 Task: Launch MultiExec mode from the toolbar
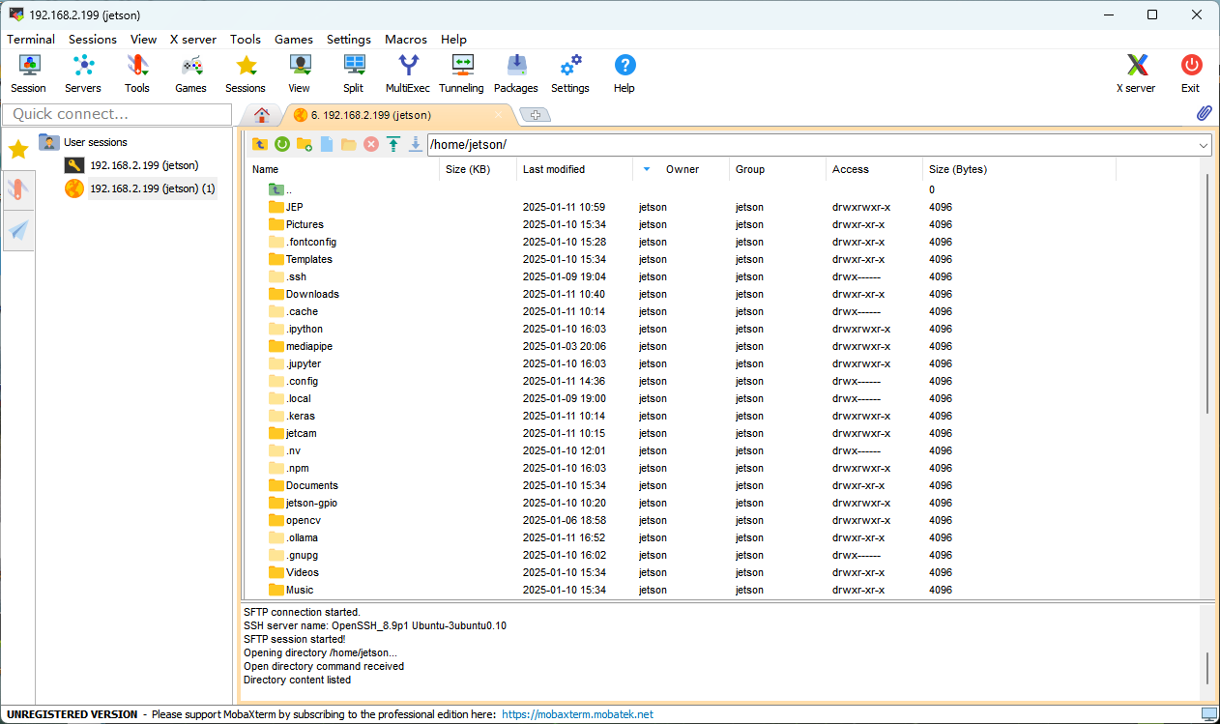point(407,72)
